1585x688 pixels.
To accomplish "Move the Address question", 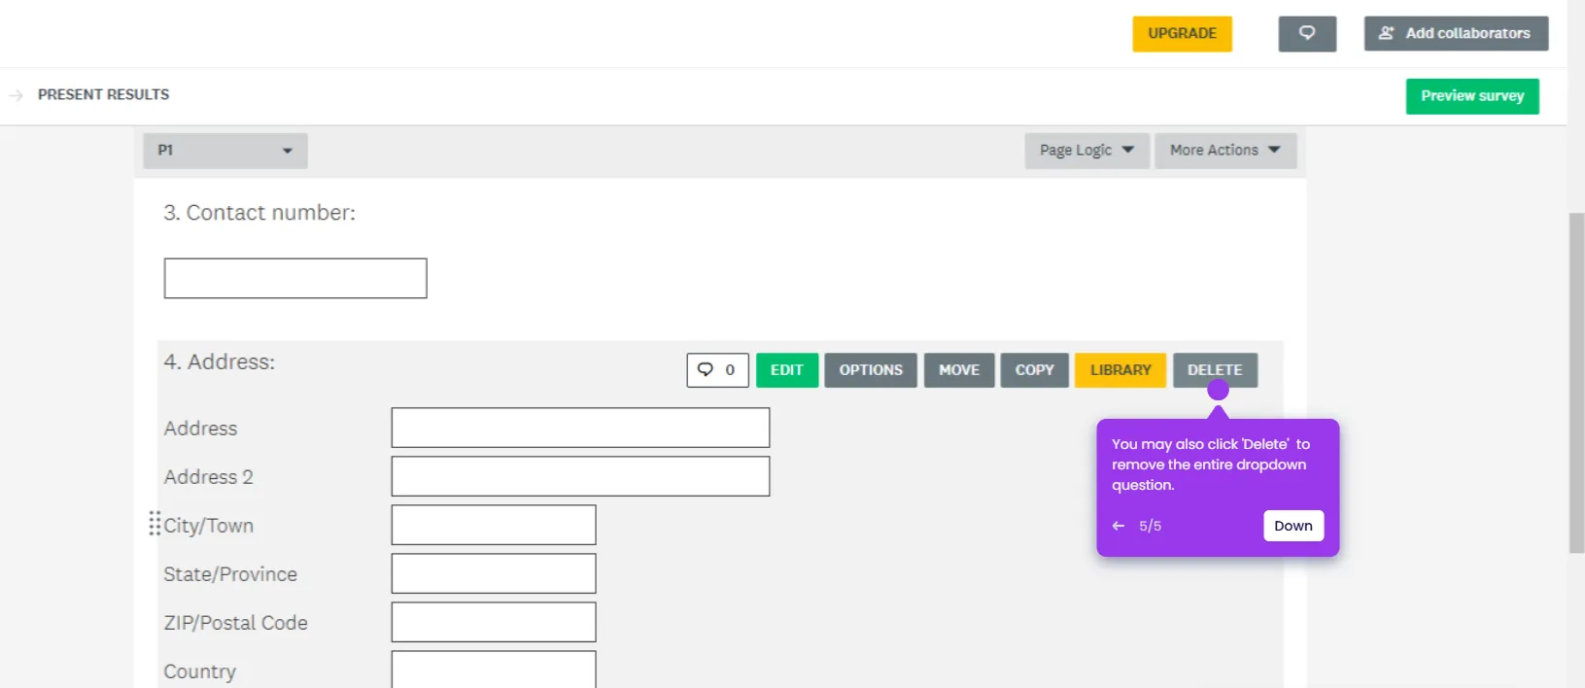I will [959, 370].
